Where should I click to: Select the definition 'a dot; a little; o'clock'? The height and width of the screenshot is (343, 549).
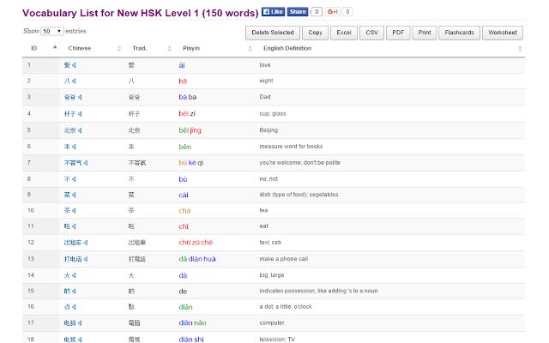click(286, 307)
